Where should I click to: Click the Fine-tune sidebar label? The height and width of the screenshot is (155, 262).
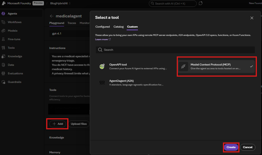14,39
